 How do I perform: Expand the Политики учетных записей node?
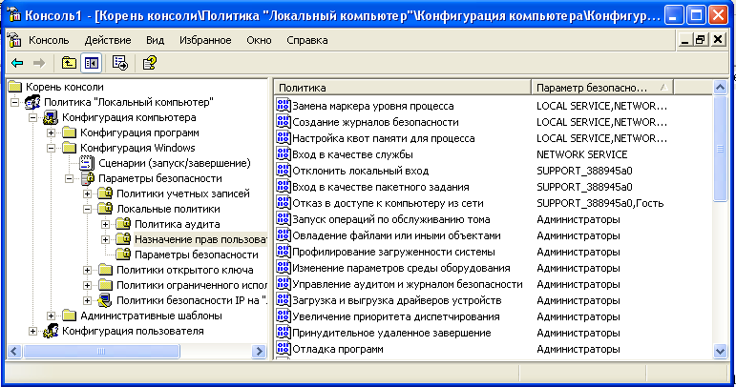pyautogui.click(x=87, y=193)
